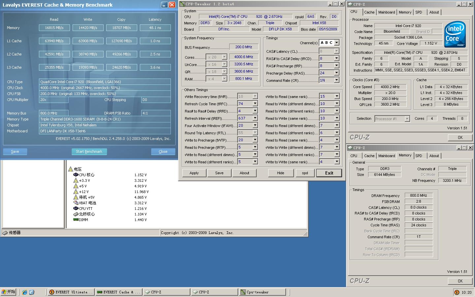
Task: Click OK in upper CPU-Z window
Action: [460, 138]
